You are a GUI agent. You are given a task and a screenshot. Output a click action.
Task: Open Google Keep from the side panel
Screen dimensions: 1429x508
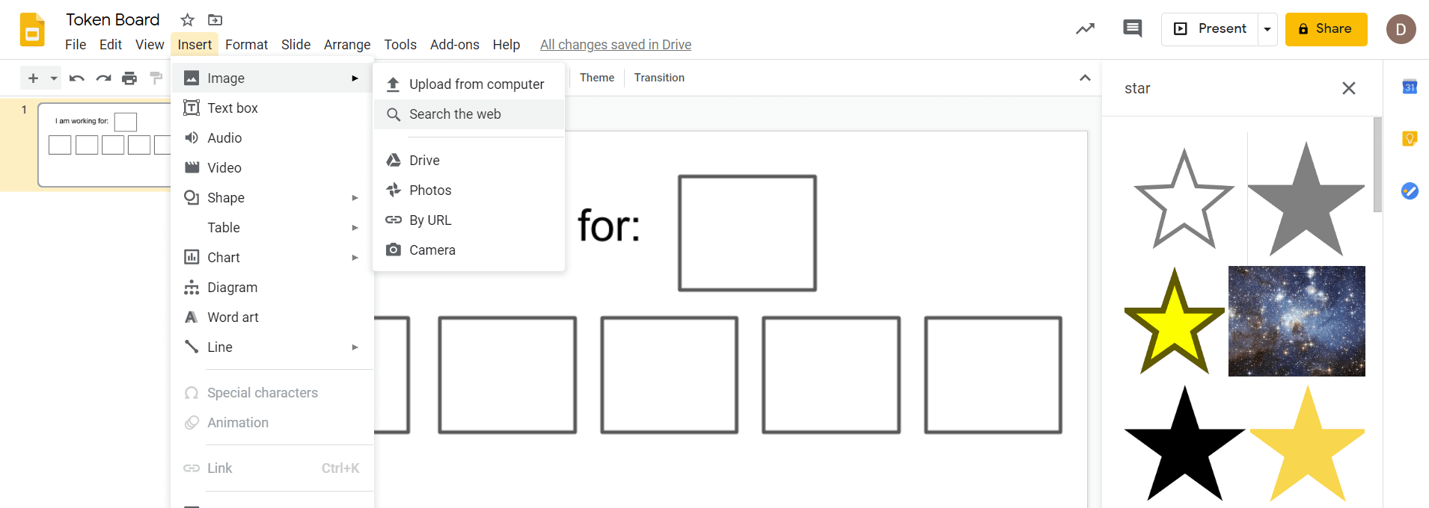pos(1410,138)
